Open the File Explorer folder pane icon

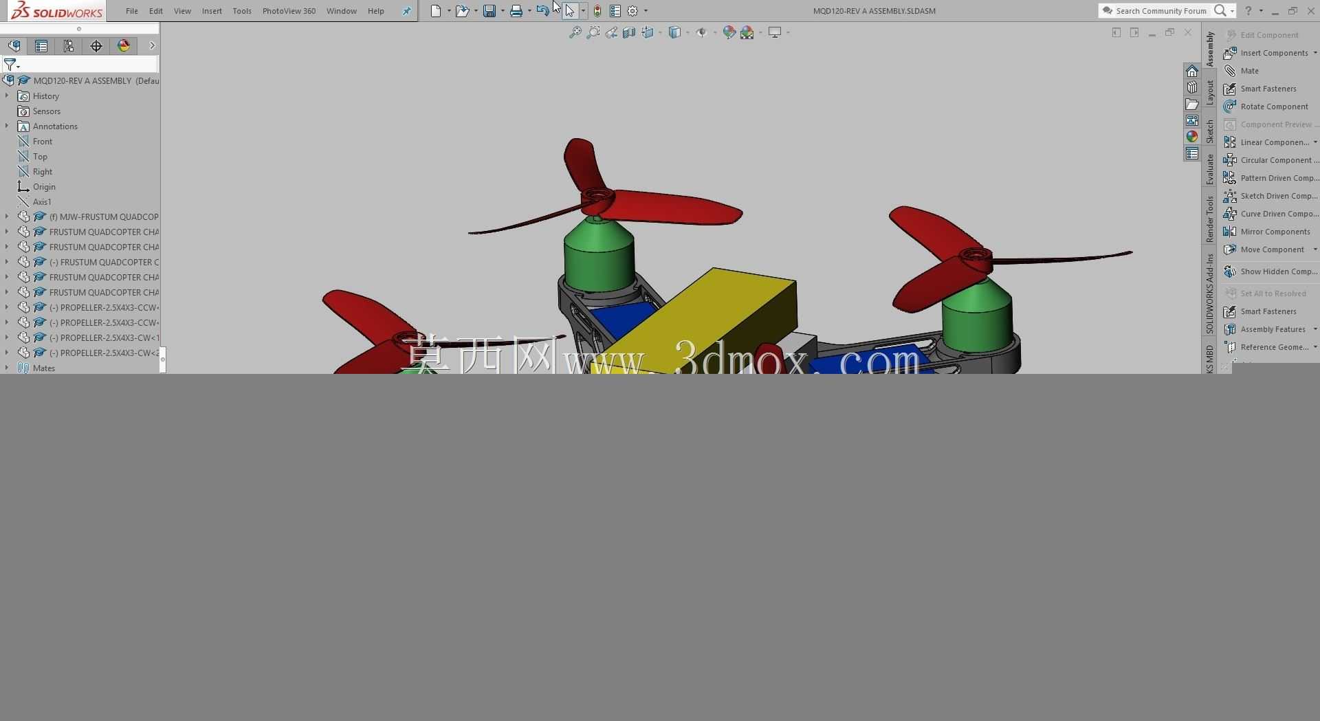click(x=1192, y=104)
